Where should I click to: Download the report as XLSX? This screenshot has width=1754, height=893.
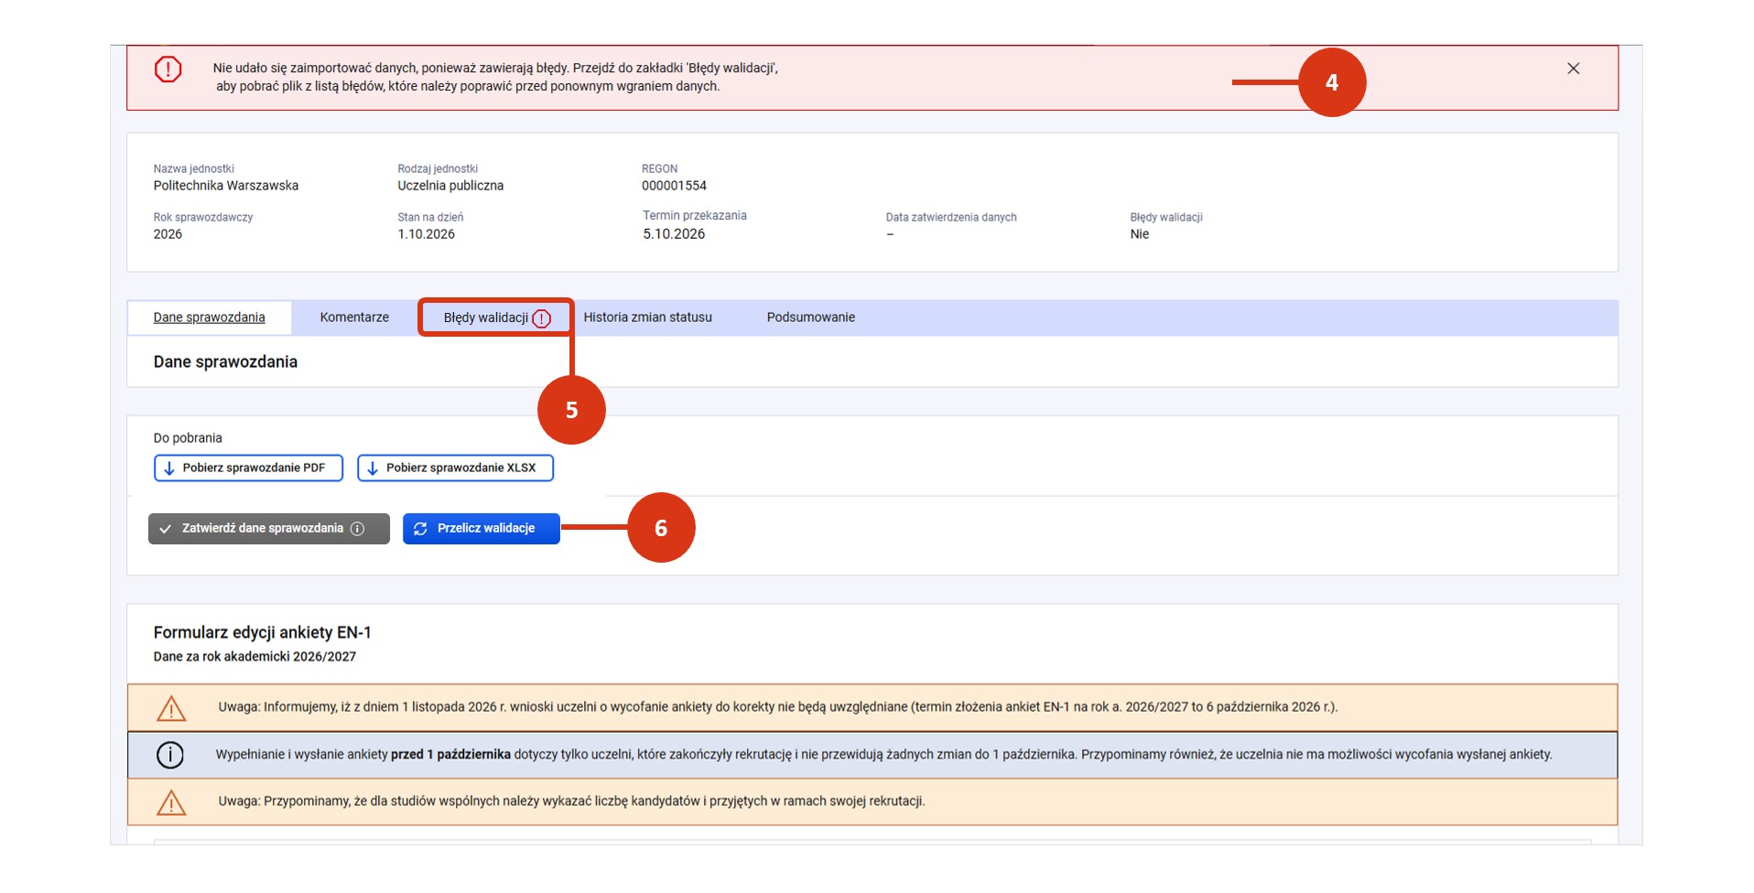pyautogui.click(x=455, y=468)
